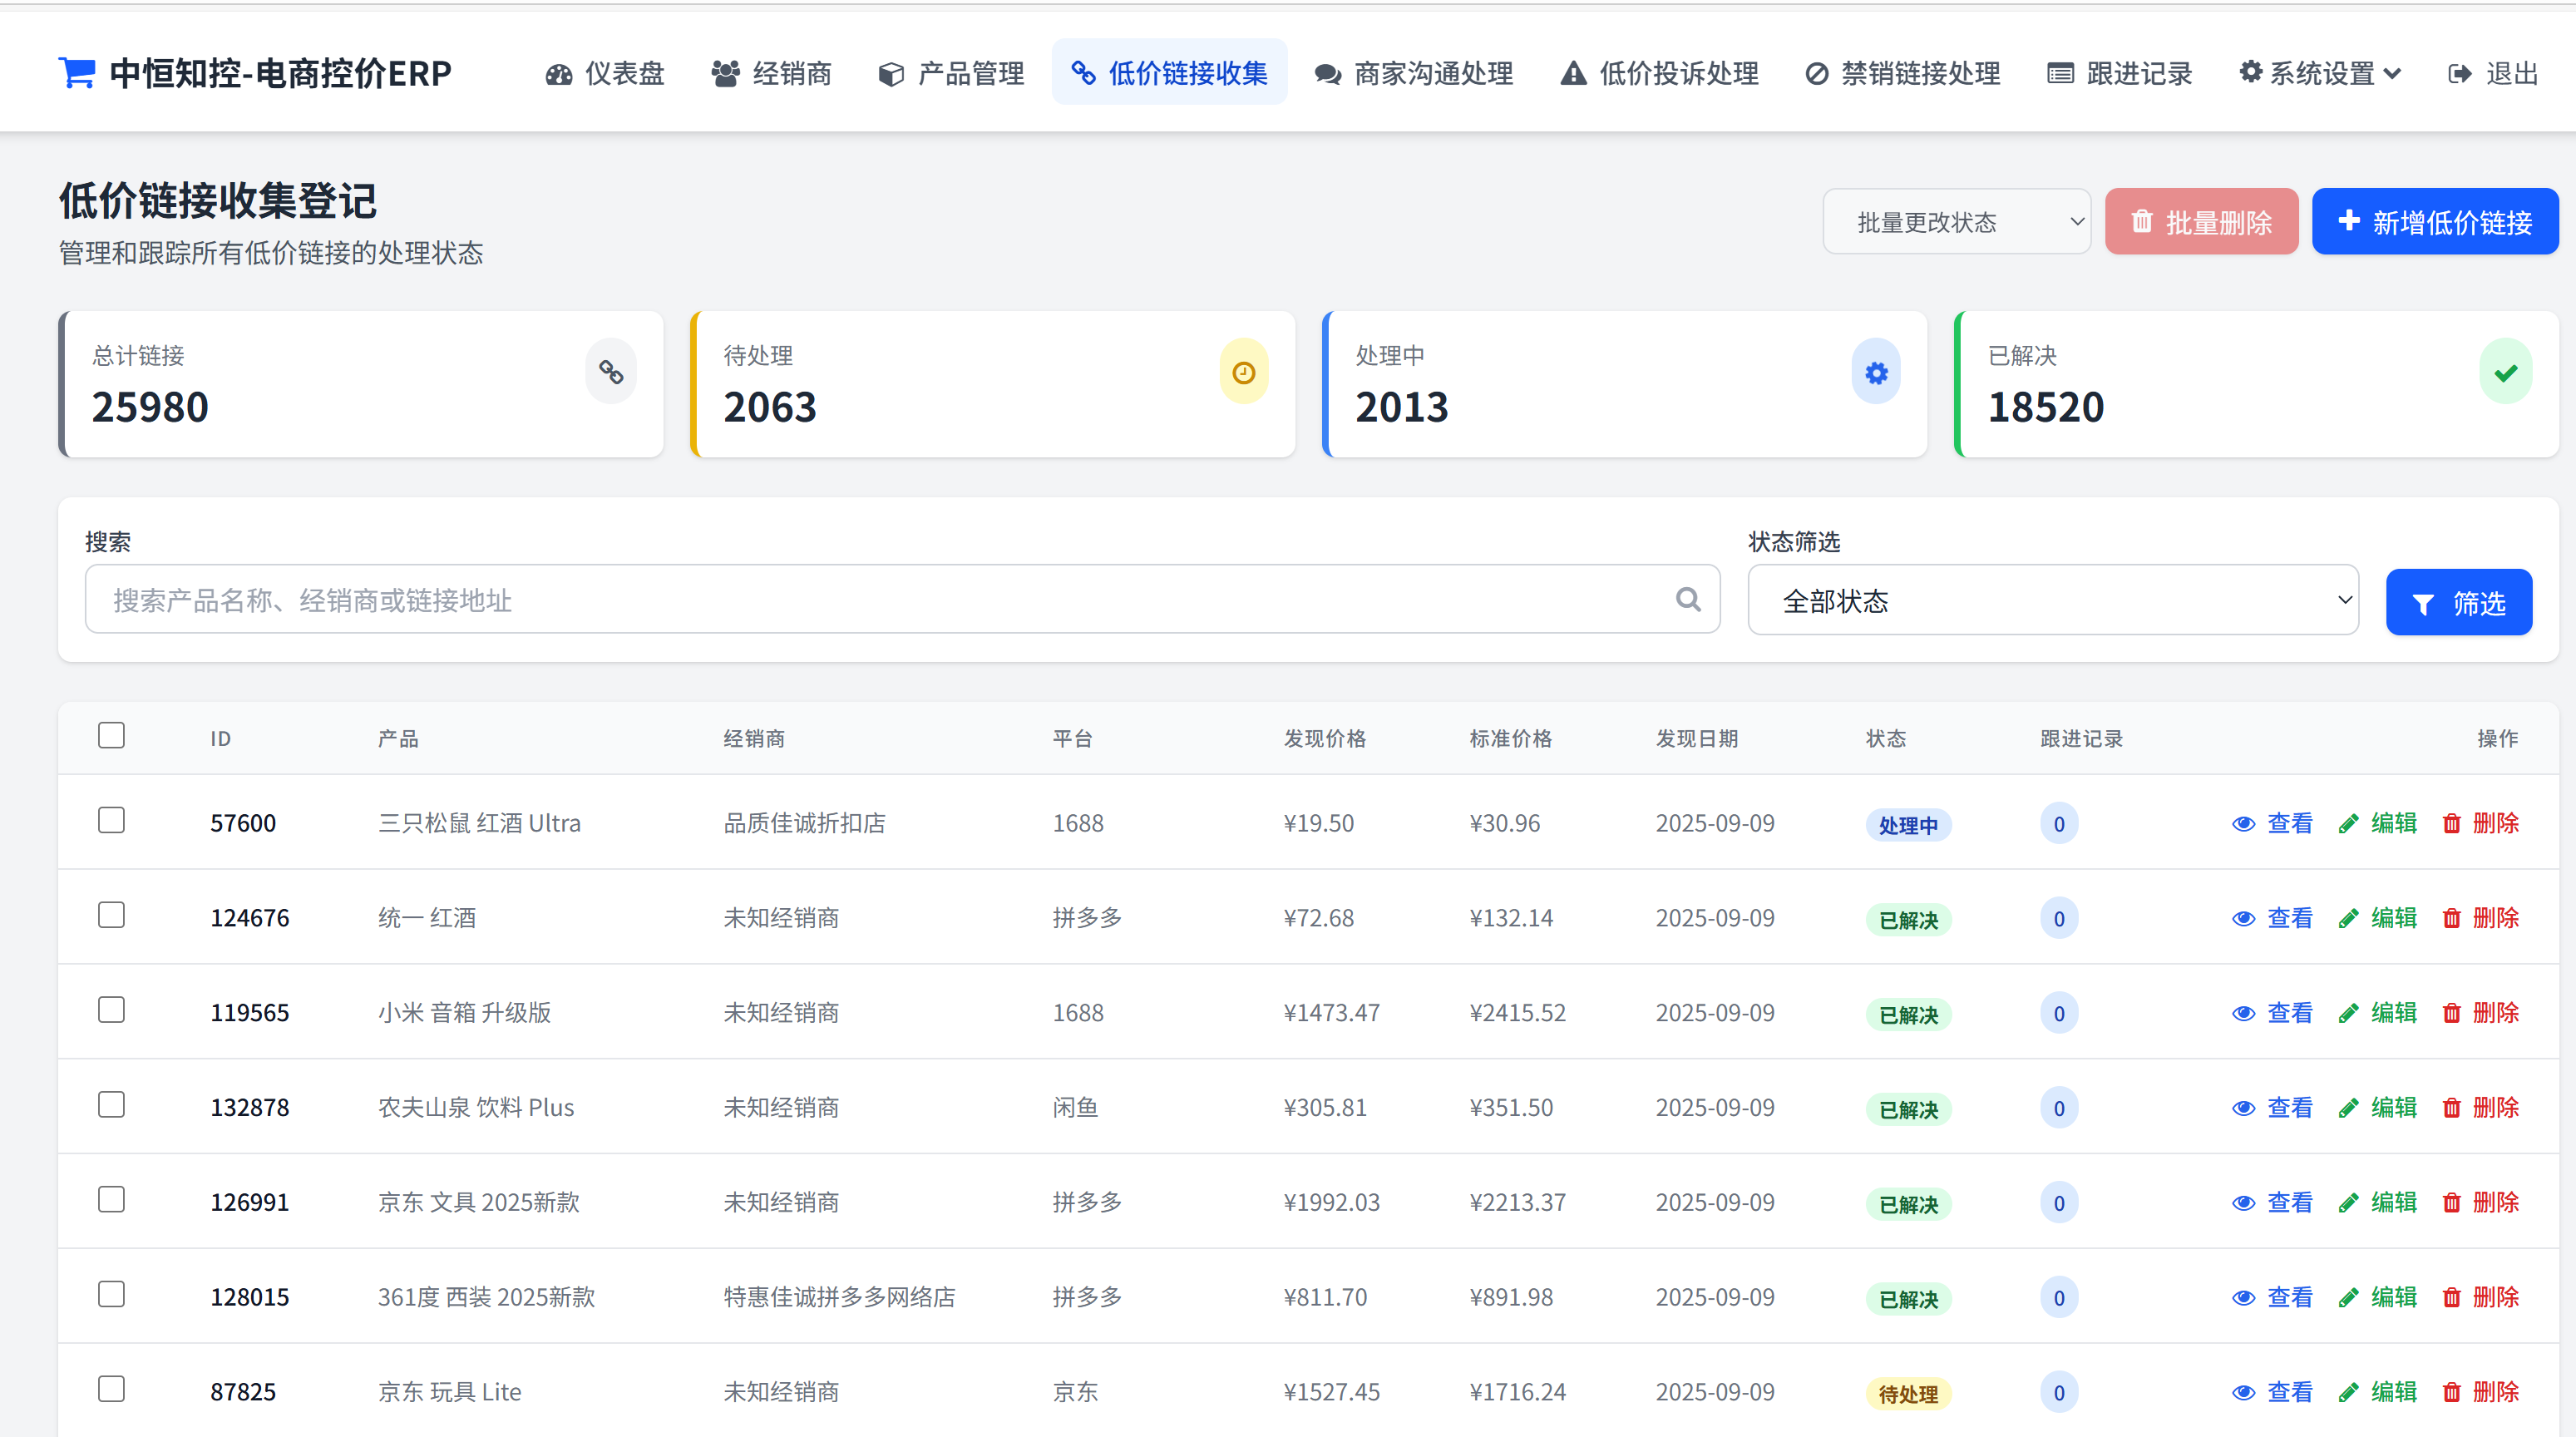
Task: Check the box for row 57600
Action: (x=111, y=820)
